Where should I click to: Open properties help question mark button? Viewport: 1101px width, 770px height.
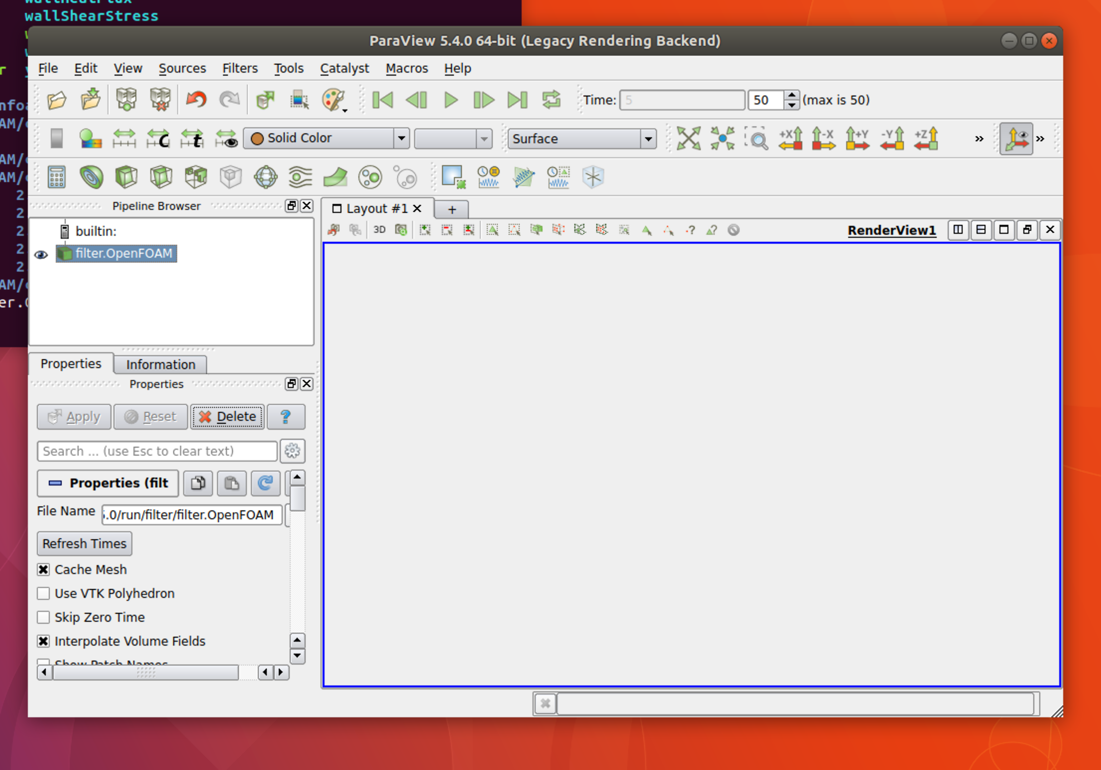[286, 417]
